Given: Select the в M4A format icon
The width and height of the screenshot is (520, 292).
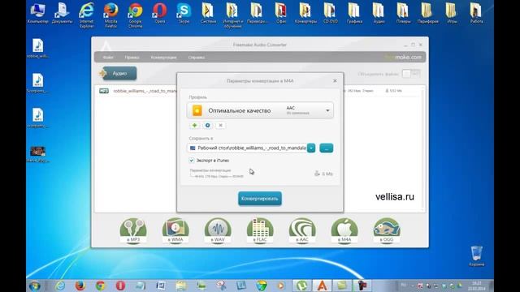Looking at the screenshot, I should (x=344, y=230).
